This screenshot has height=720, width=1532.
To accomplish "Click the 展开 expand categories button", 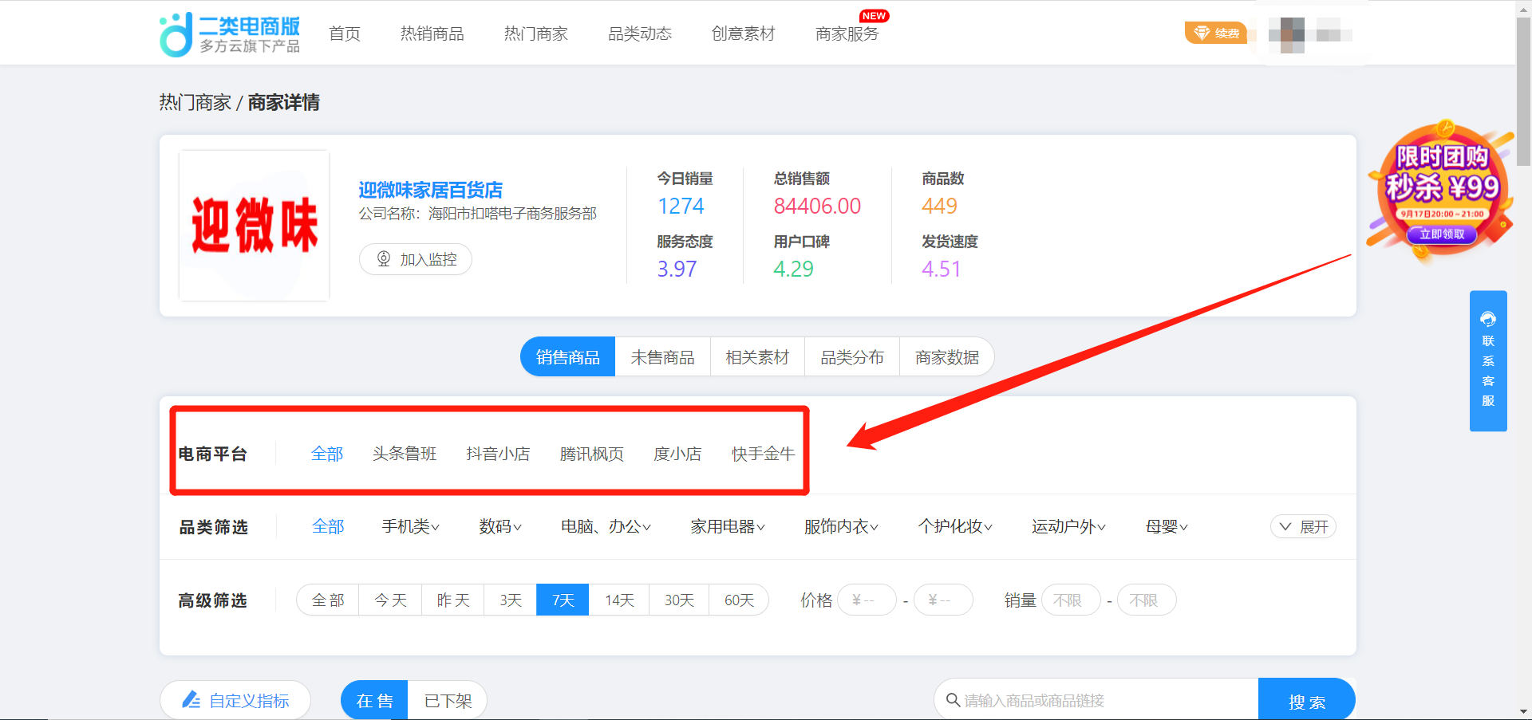I will tap(1303, 526).
